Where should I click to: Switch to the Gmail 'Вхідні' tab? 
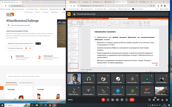(98, 2)
